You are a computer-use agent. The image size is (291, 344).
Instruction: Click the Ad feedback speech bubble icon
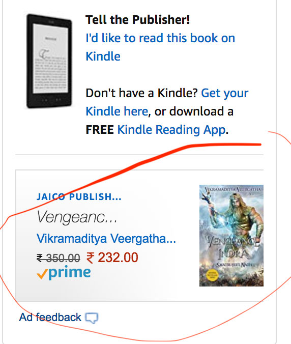pos(92,318)
